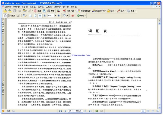Screen dimensions: 163x115
Task: Click the rotate pages icon
Action: pos(65,16)
